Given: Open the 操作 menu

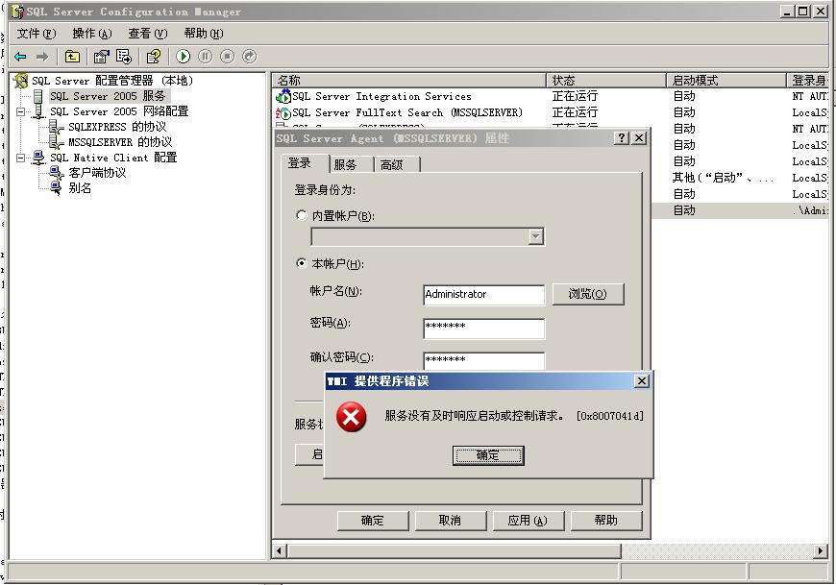Looking at the screenshot, I should pos(91,34).
